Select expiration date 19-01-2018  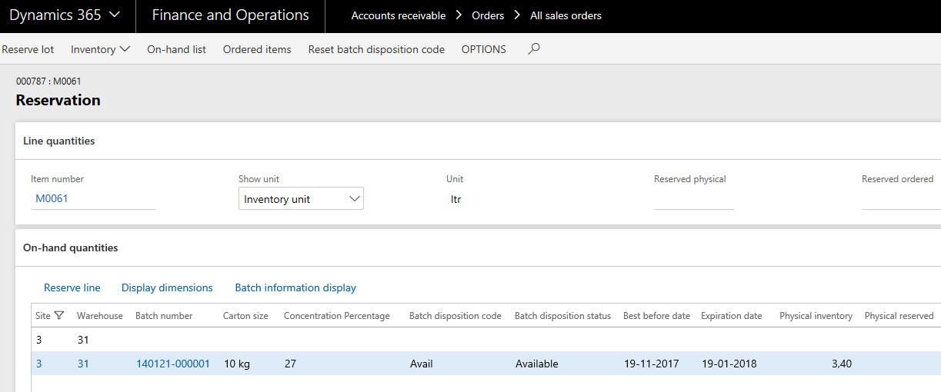[x=729, y=364]
